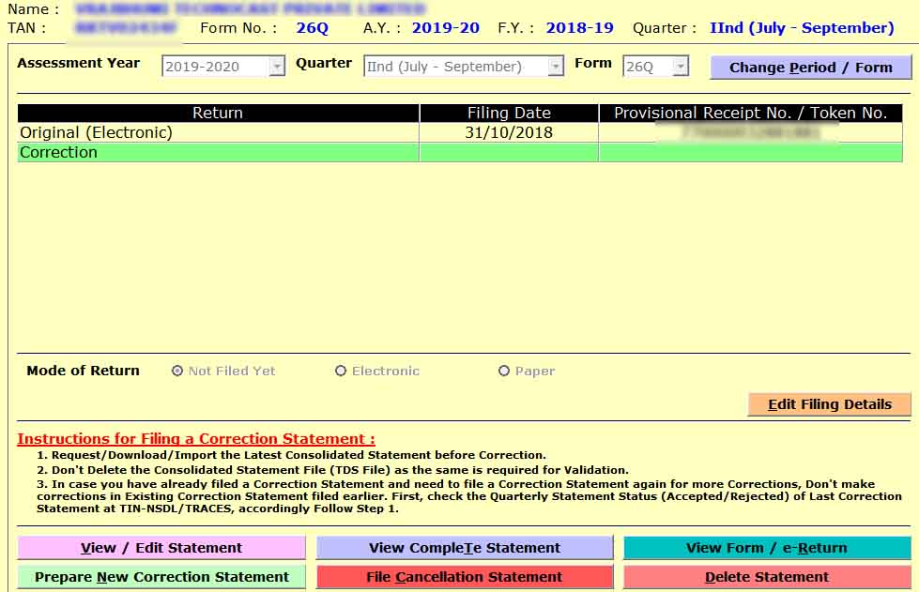
Task: Select the Not Filed Yet radio button
Action: [x=177, y=371]
